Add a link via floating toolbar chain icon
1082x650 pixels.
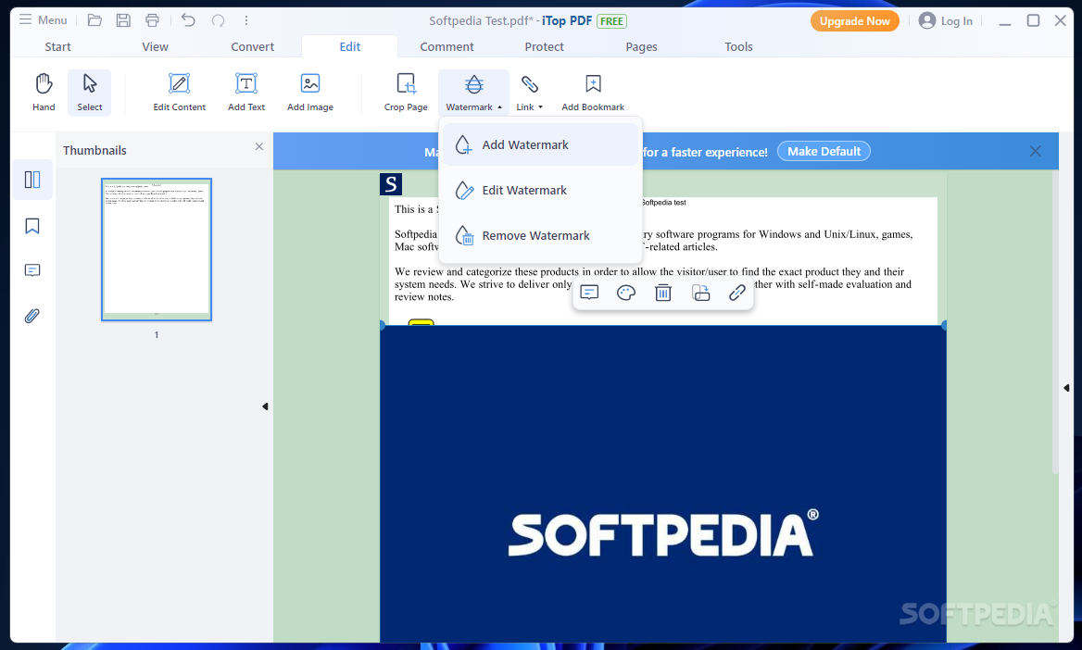pyautogui.click(x=737, y=293)
